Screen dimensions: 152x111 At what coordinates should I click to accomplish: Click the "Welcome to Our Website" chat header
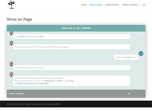[x=76, y=28]
